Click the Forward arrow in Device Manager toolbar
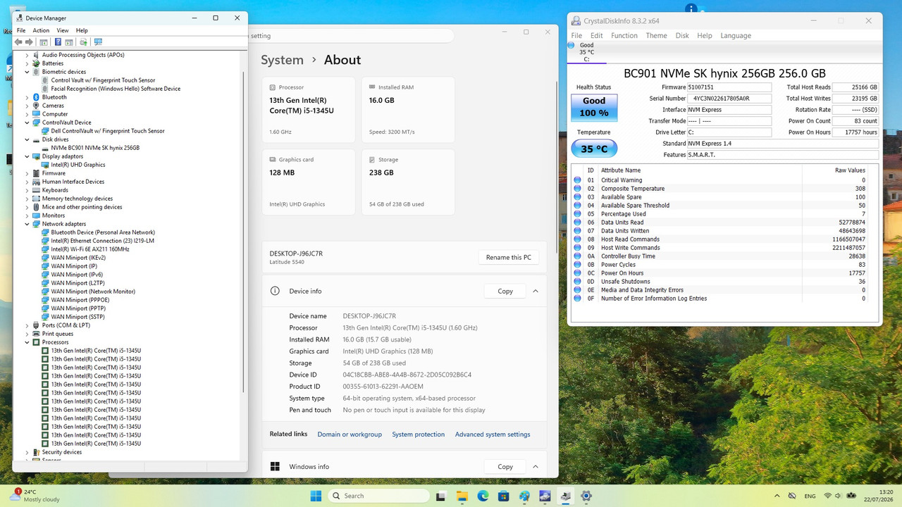Image resolution: width=902 pixels, height=507 pixels. coord(29,42)
